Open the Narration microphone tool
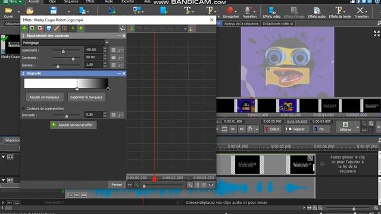The width and height of the screenshot is (381, 214). click(248, 10)
